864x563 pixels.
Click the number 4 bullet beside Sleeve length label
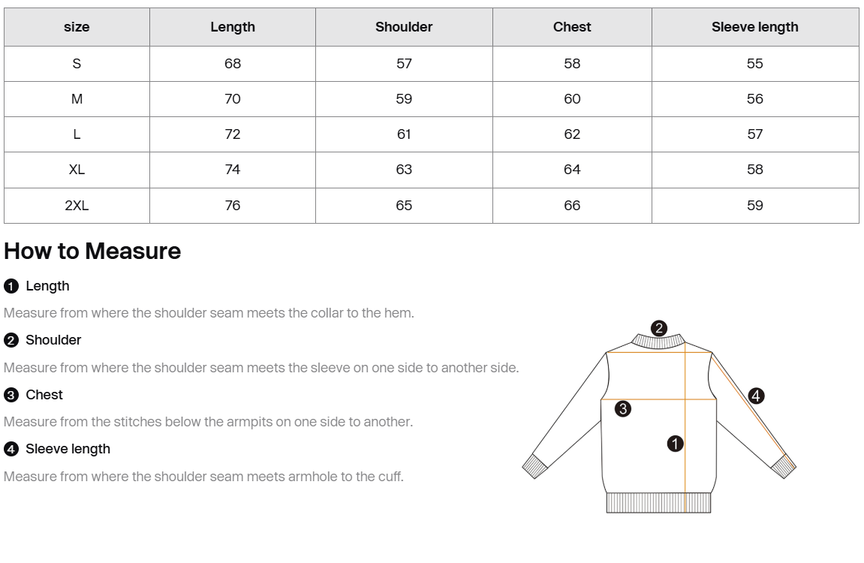tap(11, 449)
